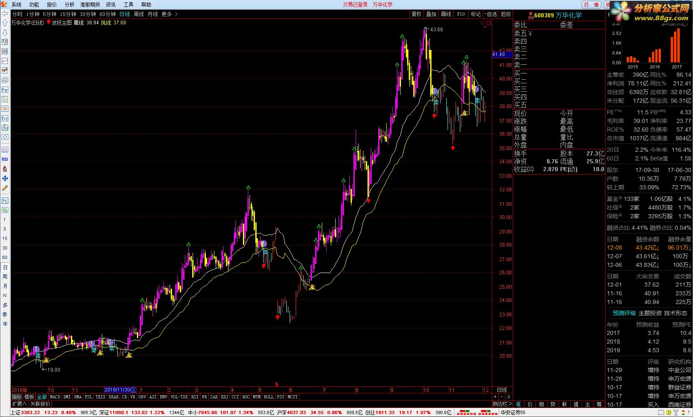Select the pencil drawing tool icon

point(5,188)
